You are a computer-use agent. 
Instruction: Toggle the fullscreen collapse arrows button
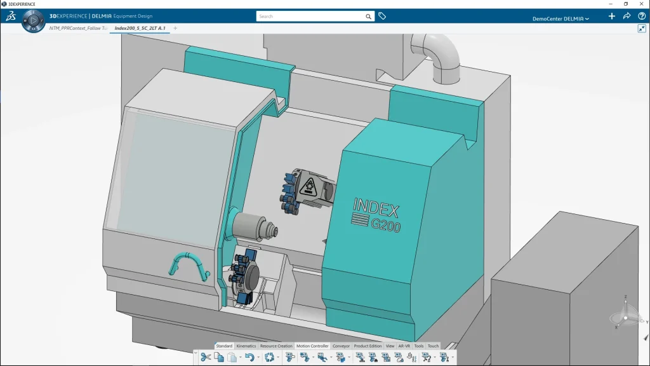[x=642, y=29]
